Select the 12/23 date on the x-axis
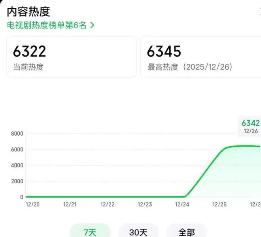The height and width of the screenshot is (237, 261). pos(145,205)
